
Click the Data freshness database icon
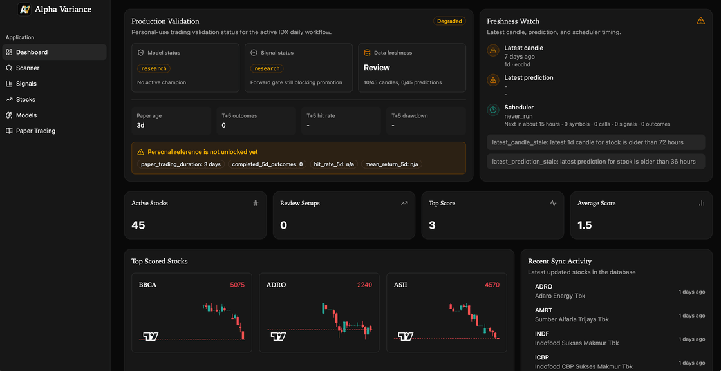tap(367, 52)
